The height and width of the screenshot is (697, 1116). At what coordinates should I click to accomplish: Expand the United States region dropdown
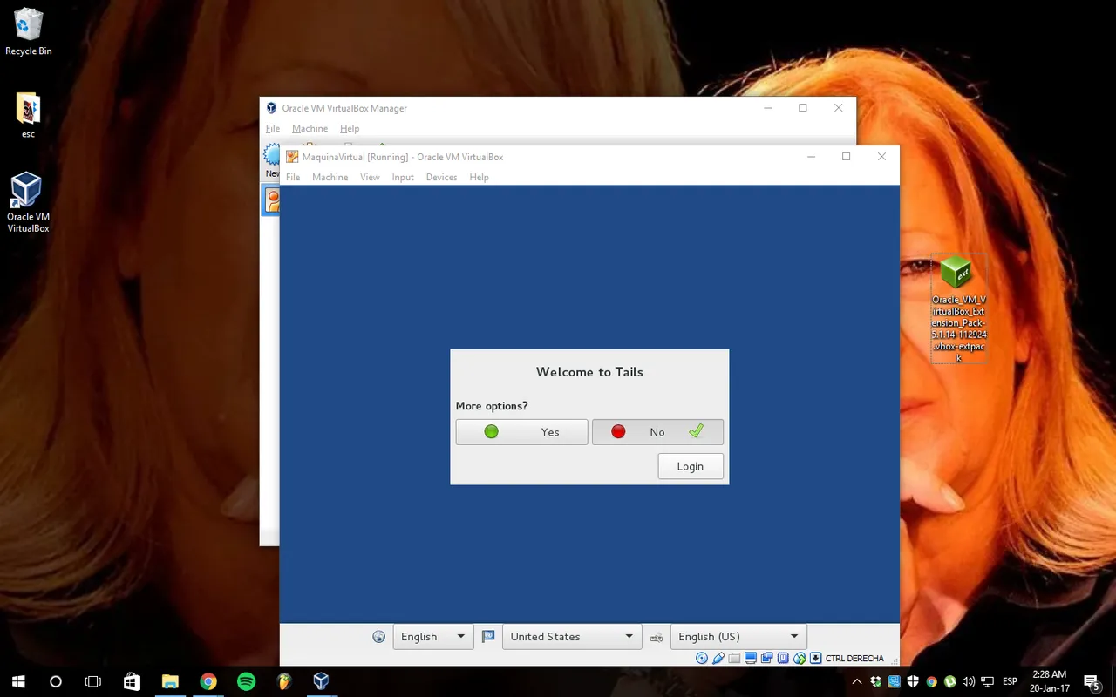coord(572,637)
